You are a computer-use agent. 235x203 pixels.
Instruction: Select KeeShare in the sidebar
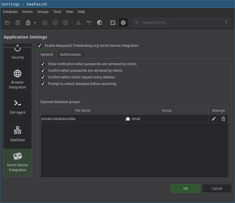(x=18, y=135)
